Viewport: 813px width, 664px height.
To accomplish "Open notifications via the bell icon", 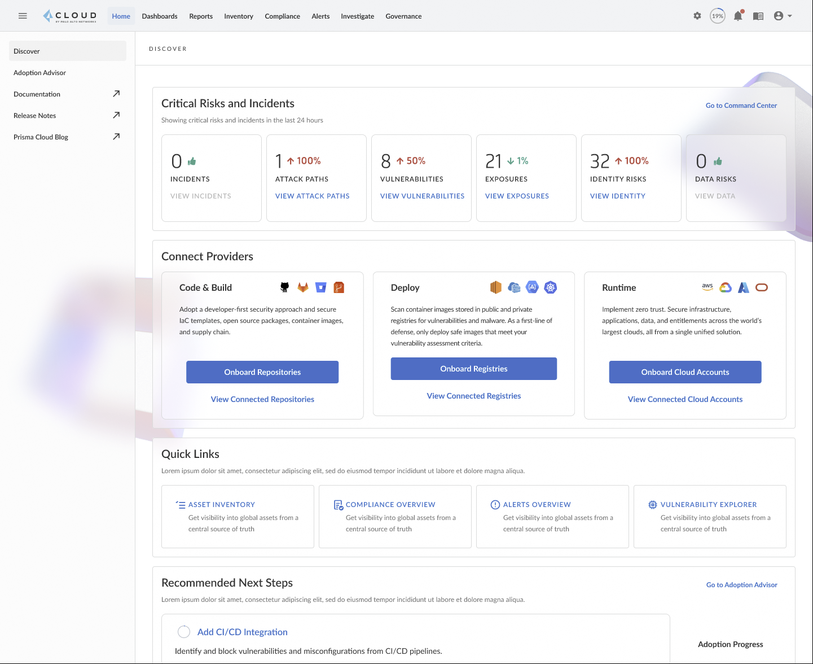I will pos(737,16).
